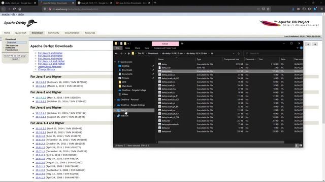This screenshot has width=325, height=182.
Task: Reload the page in Firefox
Action: 14,9
